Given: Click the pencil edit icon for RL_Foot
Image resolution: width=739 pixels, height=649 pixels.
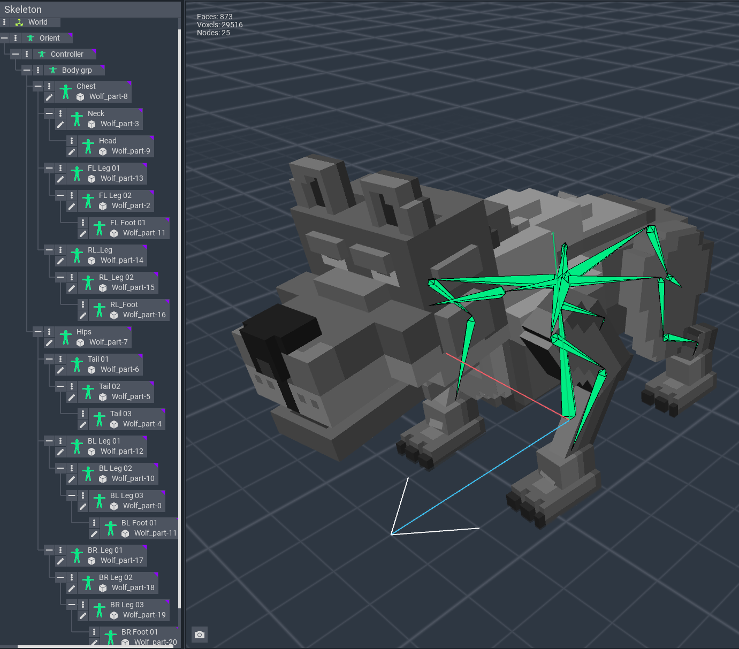Looking at the screenshot, I should tap(83, 315).
